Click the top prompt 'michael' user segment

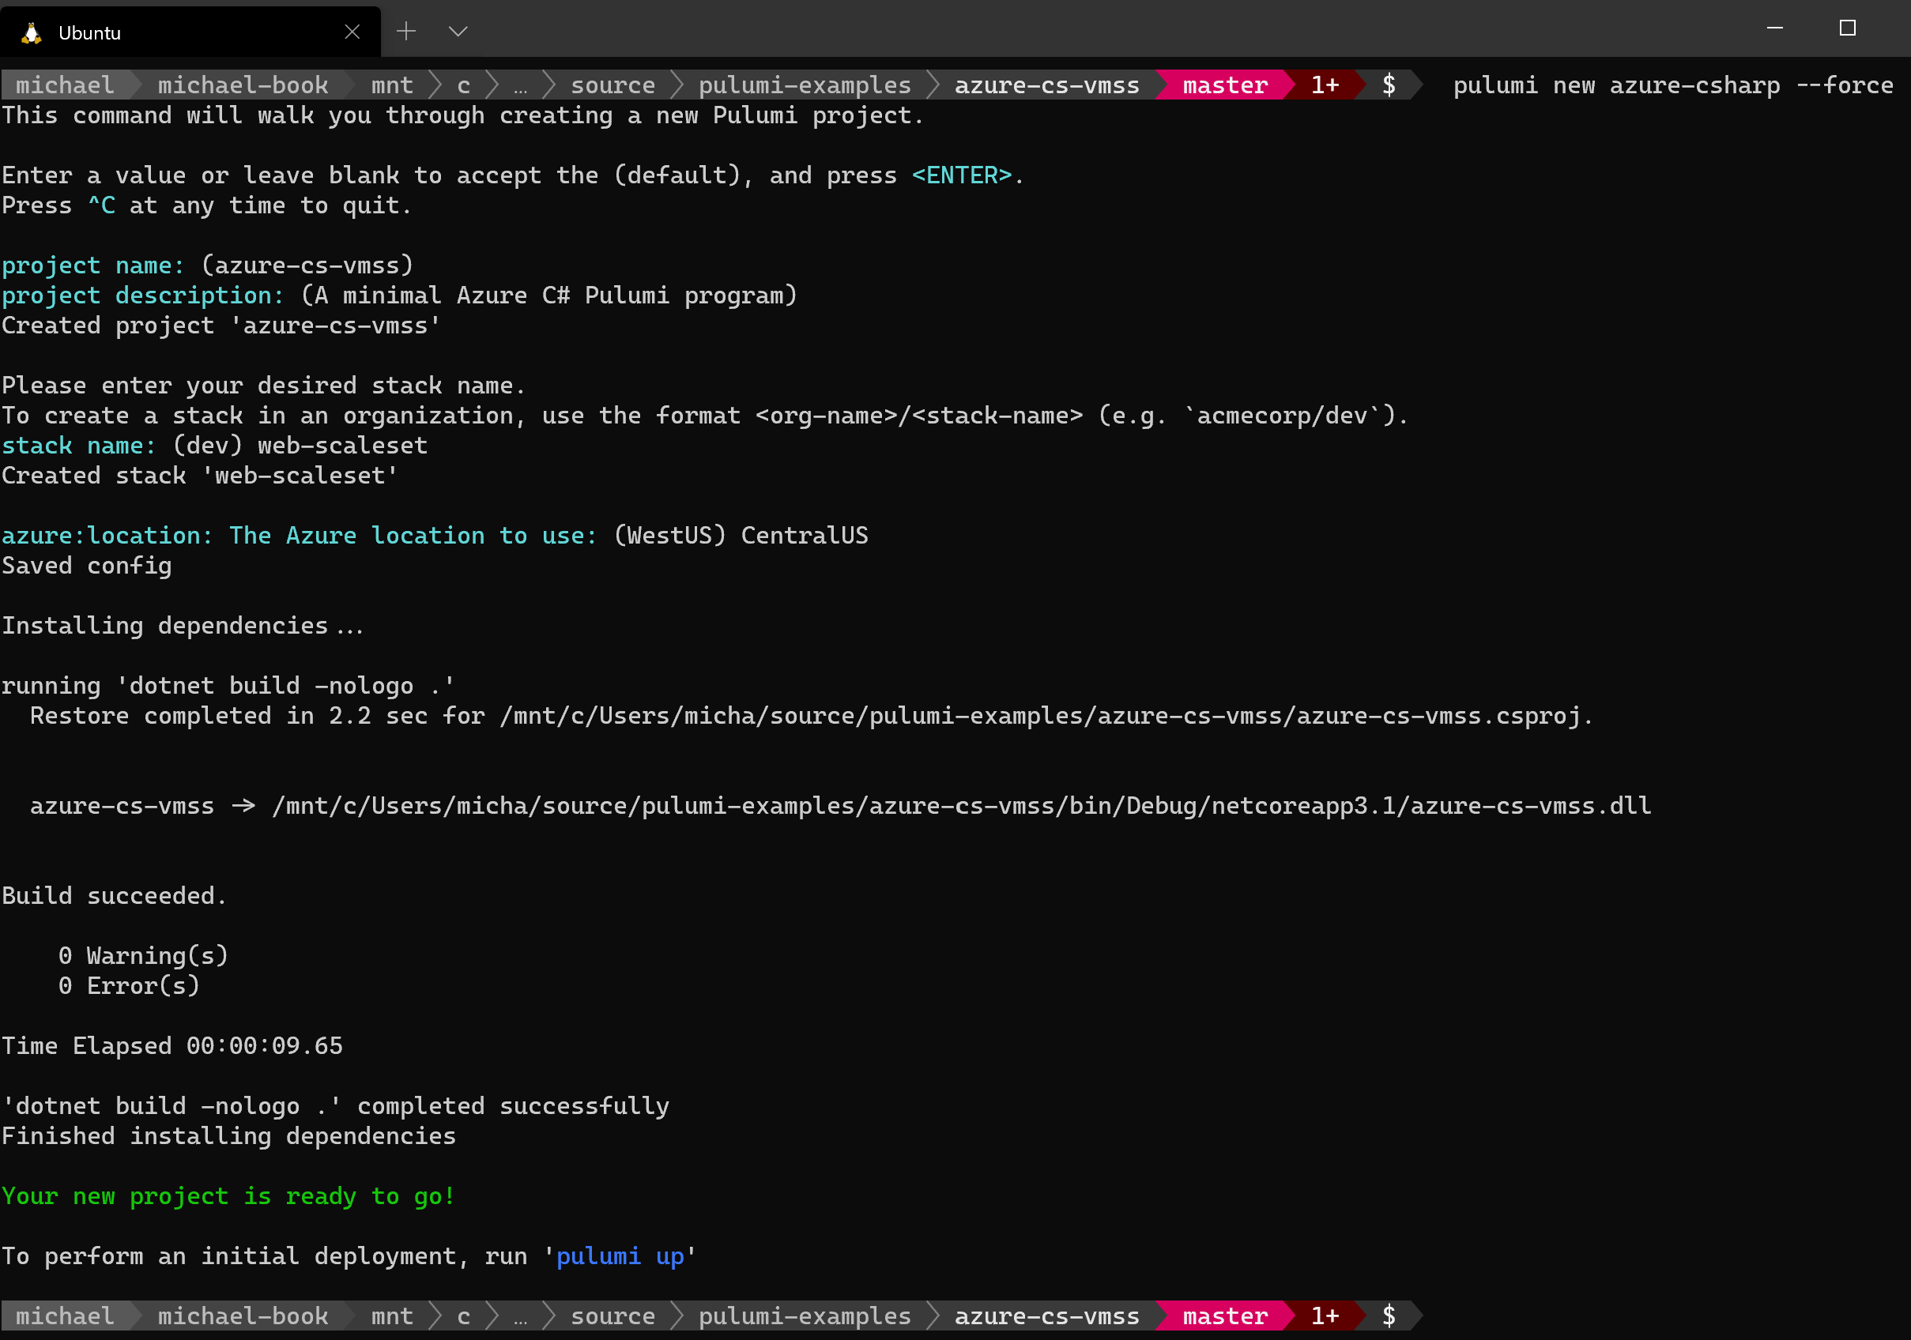pos(64,85)
